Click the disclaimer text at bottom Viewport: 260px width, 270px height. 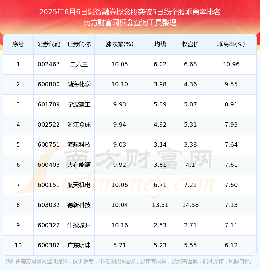(129, 261)
